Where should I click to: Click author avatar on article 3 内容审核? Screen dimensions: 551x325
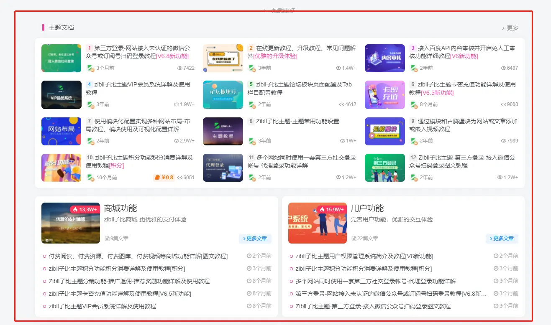(x=413, y=68)
